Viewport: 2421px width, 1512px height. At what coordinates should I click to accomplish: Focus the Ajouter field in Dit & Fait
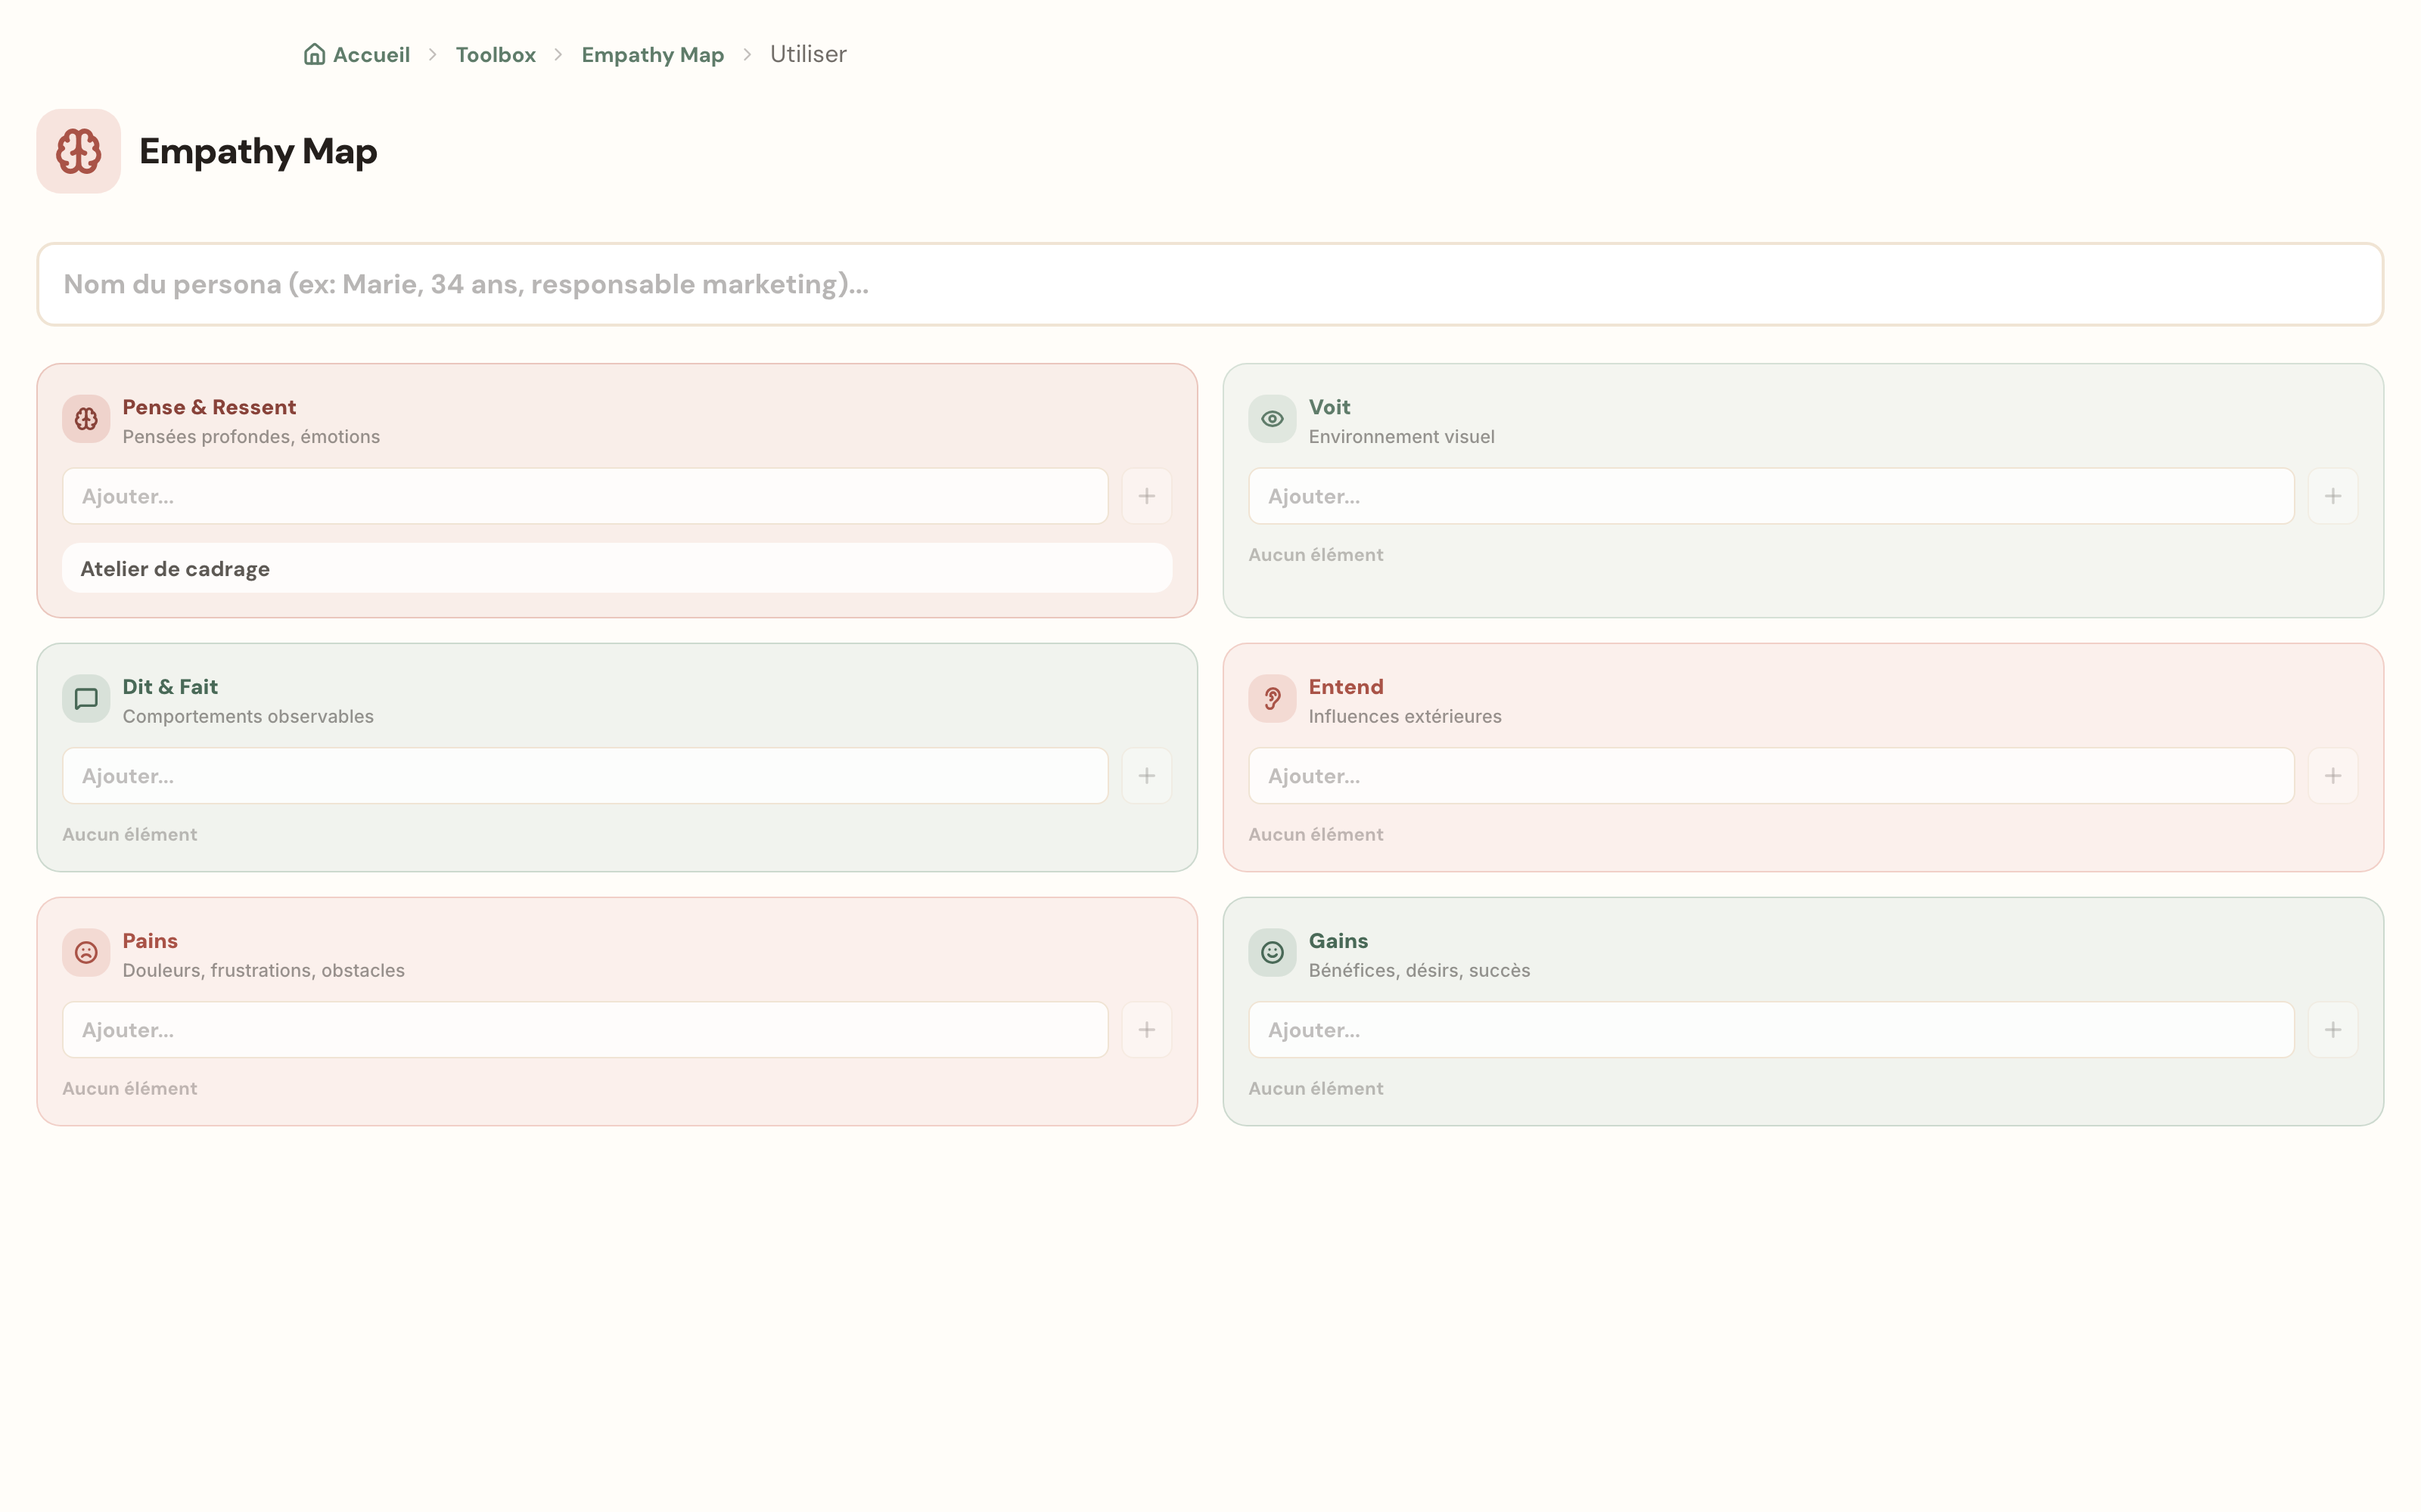point(586,776)
